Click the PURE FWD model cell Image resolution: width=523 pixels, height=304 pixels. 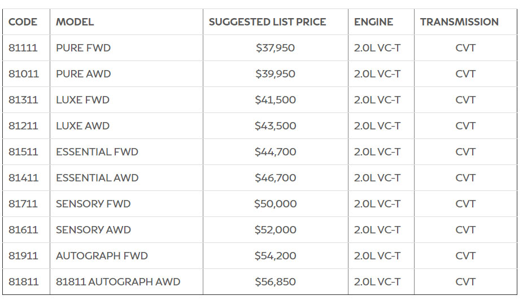coord(84,48)
